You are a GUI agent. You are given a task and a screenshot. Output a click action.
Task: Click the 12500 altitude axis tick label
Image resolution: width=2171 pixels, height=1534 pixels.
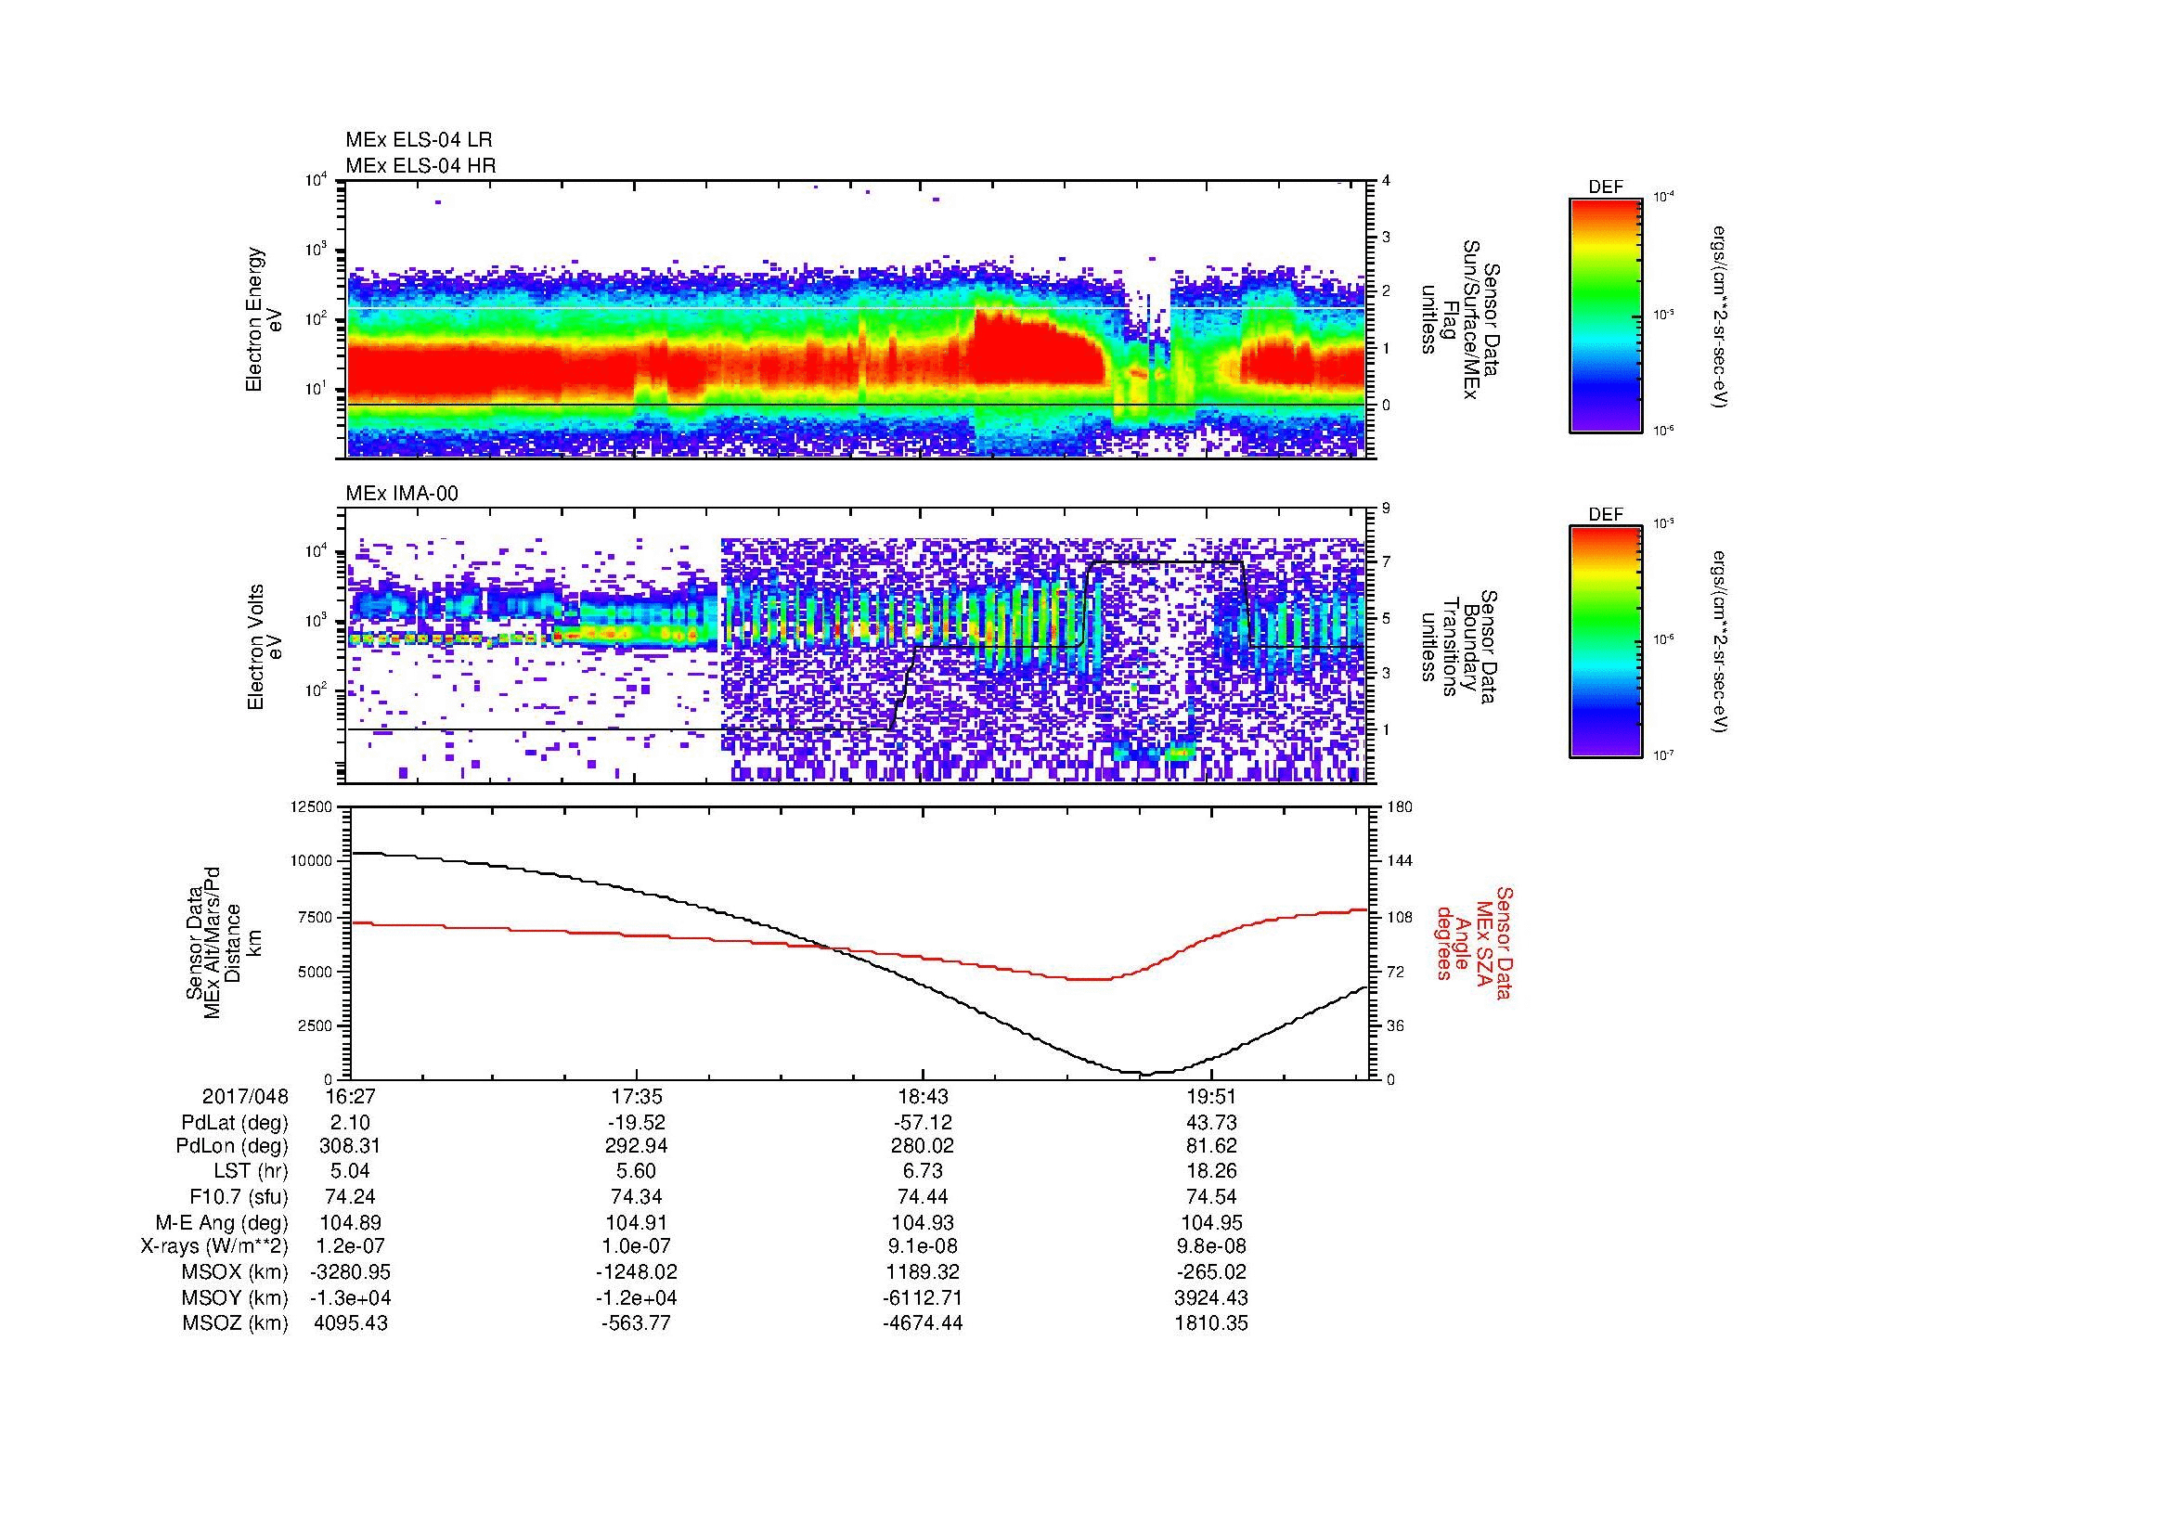(313, 806)
